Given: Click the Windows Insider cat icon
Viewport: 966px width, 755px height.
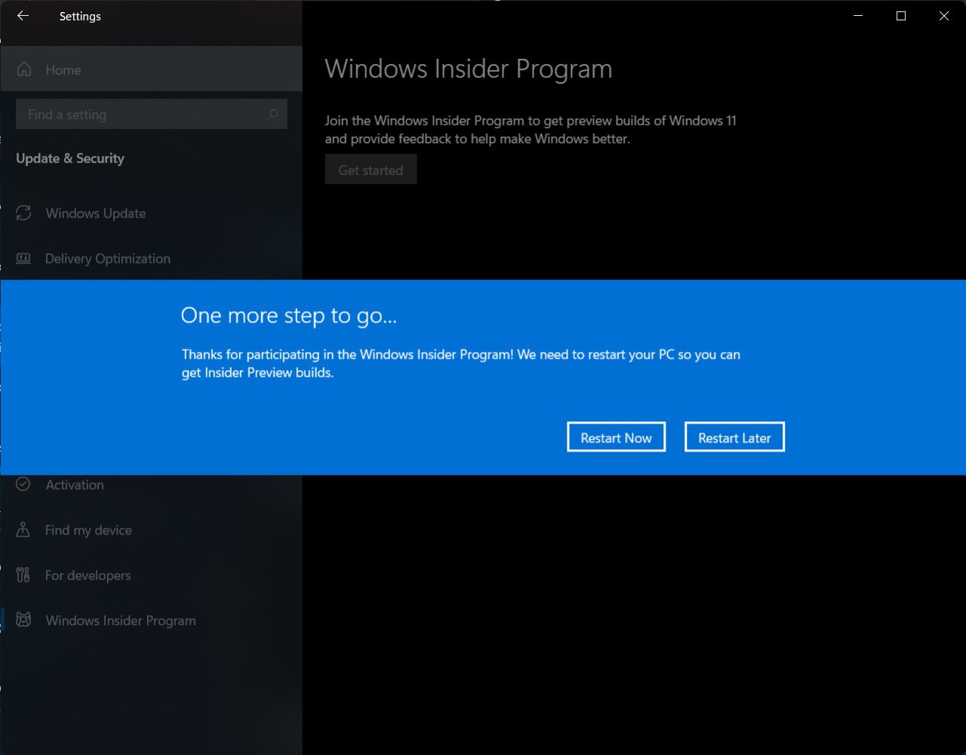Looking at the screenshot, I should pyautogui.click(x=23, y=621).
